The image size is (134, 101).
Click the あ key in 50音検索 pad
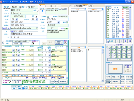coord(130,47)
